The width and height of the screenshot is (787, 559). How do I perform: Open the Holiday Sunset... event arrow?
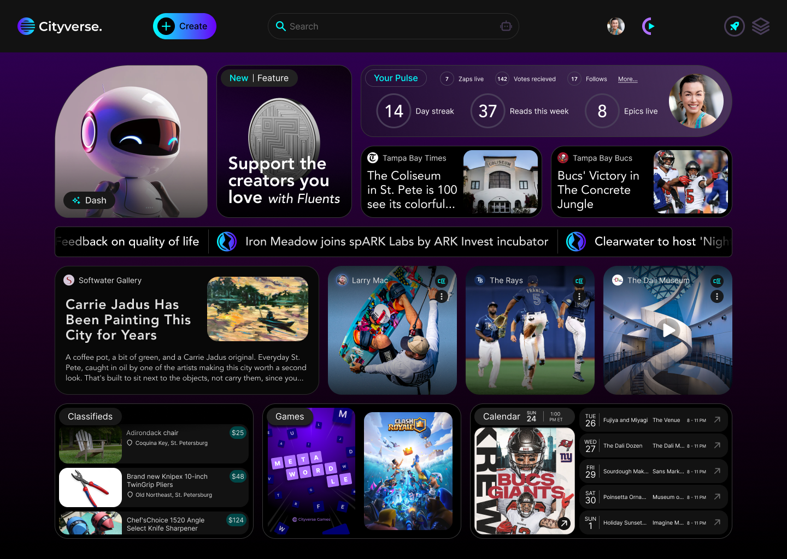point(717,522)
